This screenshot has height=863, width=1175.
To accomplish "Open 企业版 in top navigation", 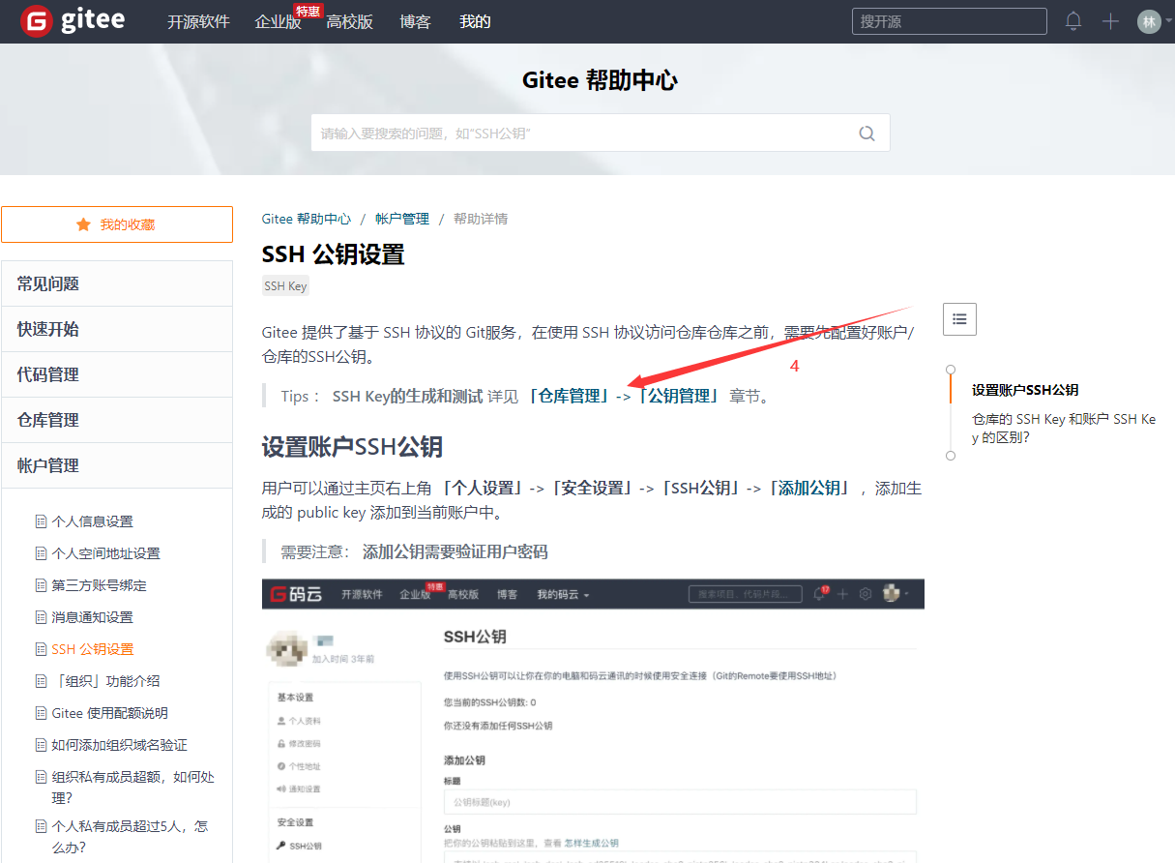I will coord(278,21).
